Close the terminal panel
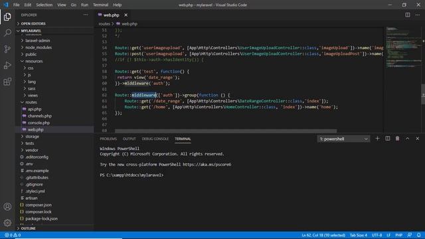Viewport: 425px width, 239px height. tap(418, 139)
